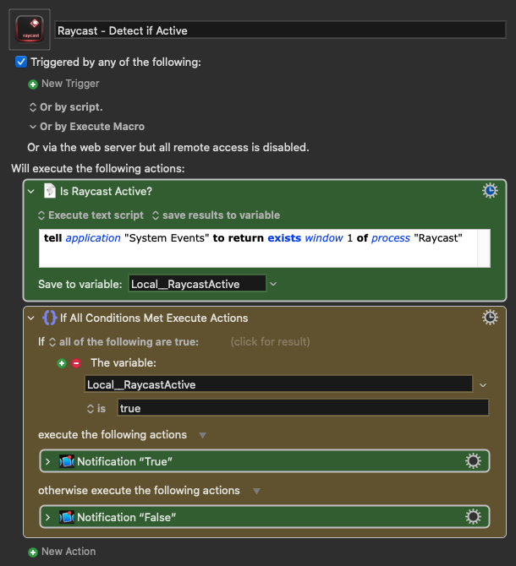Viewport: 516px width, 566px height.
Task: Open the 'all of the following are true' popup
Action: 124,342
